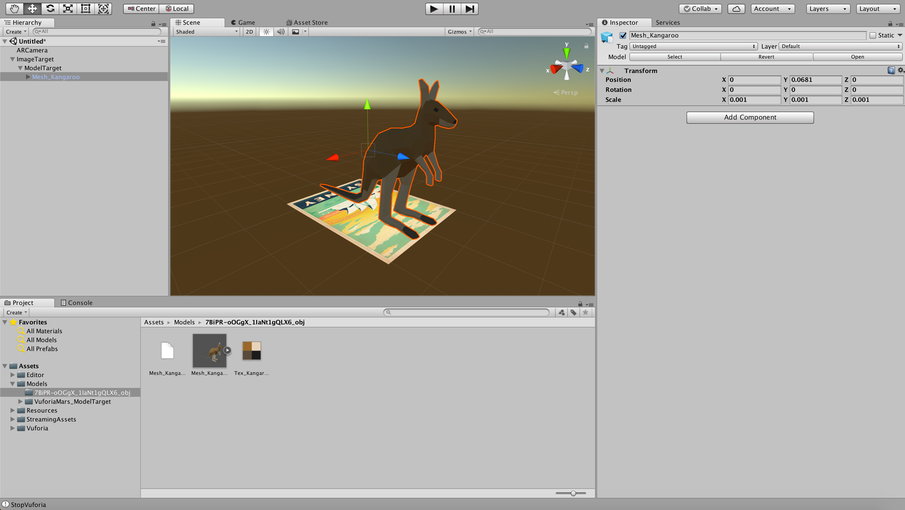Toggle Center pivot mode
The width and height of the screenshot is (905, 510).
141,9
